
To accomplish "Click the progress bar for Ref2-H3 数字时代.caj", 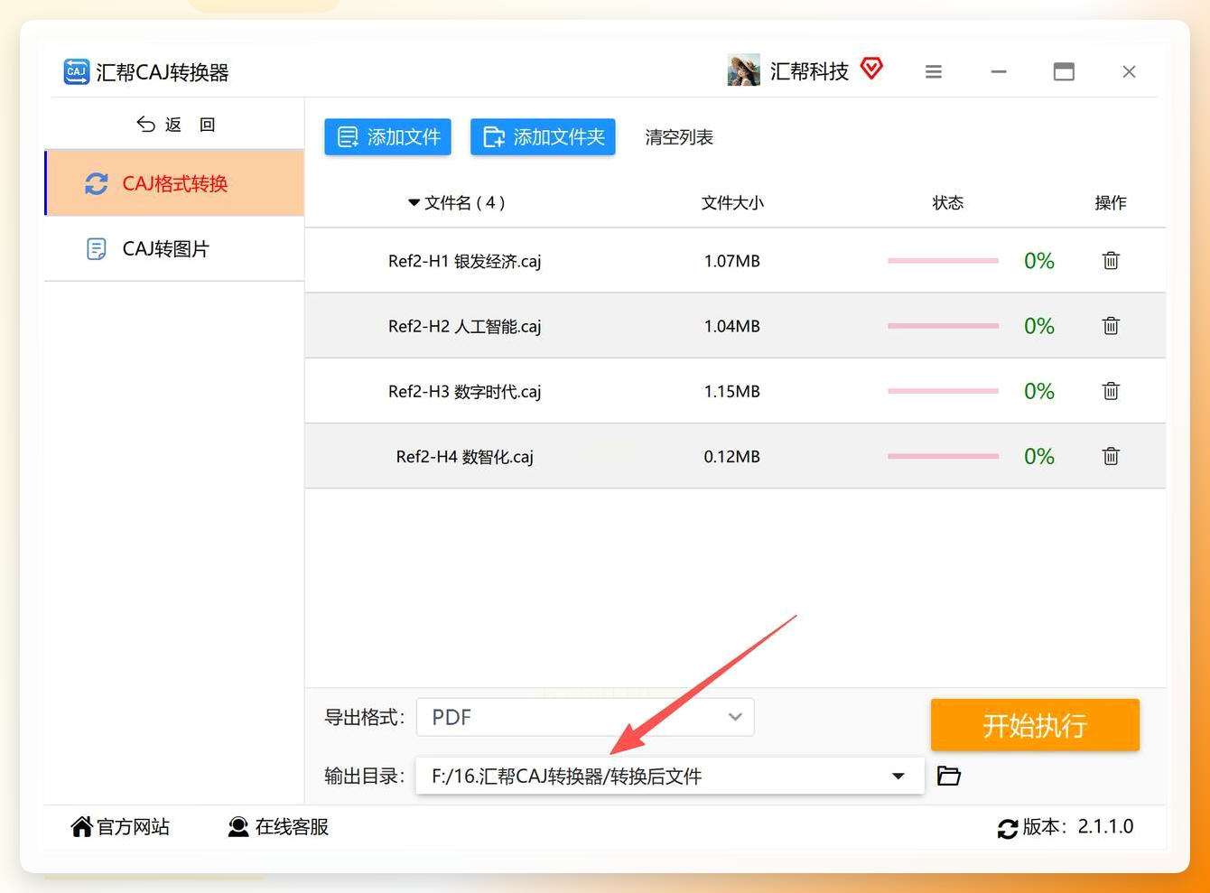I will (943, 391).
